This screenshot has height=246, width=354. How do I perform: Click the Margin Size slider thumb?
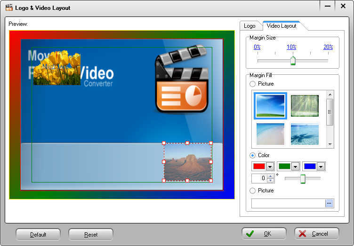click(293, 61)
